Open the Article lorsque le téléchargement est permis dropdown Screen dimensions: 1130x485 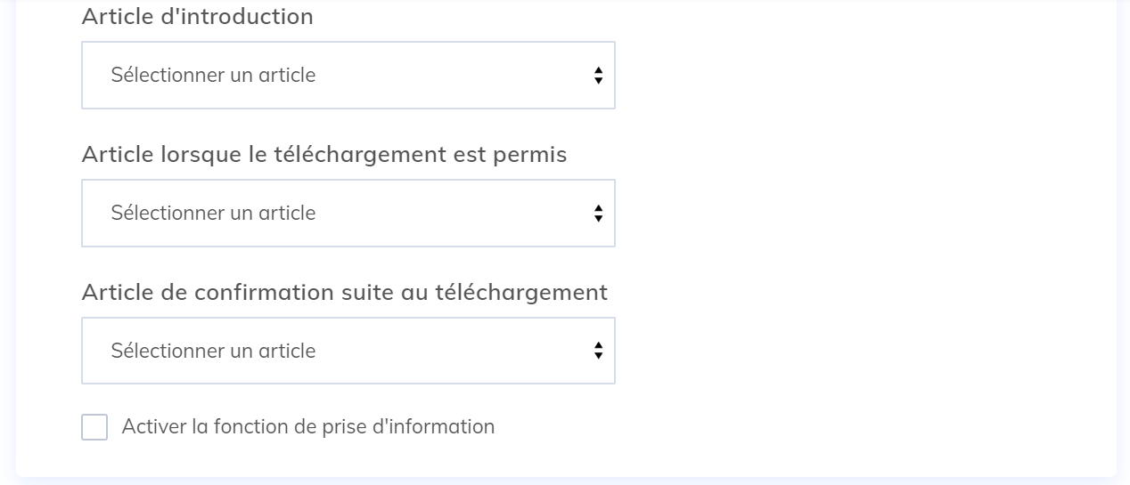[348, 214]
